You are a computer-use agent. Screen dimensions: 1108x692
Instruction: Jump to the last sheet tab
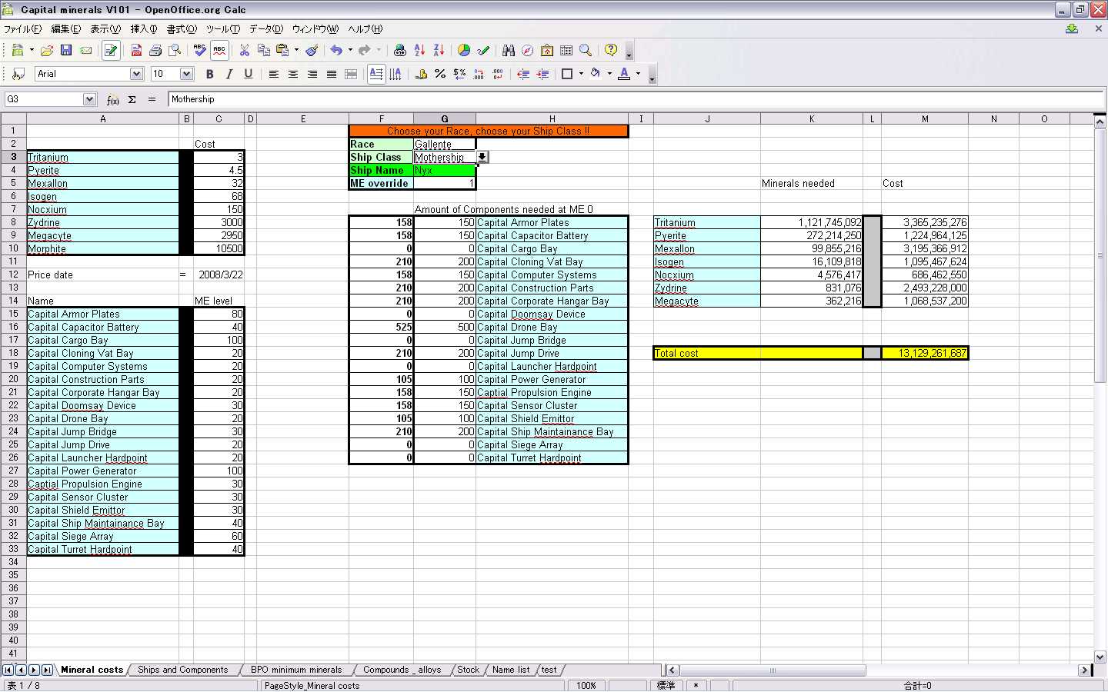47,670
